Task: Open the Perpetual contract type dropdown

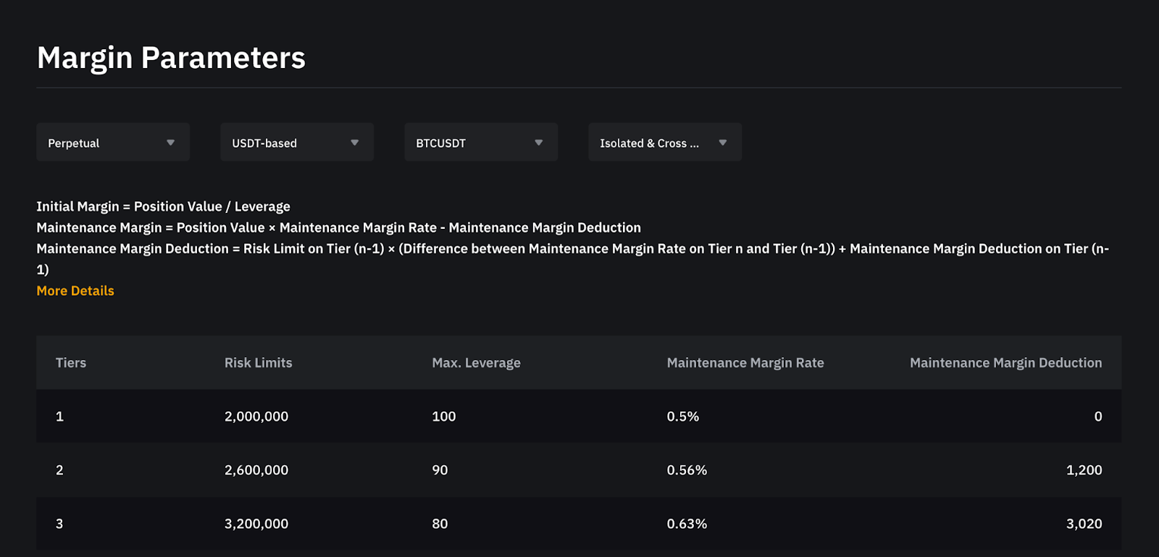Action: [x=112, y=143]
